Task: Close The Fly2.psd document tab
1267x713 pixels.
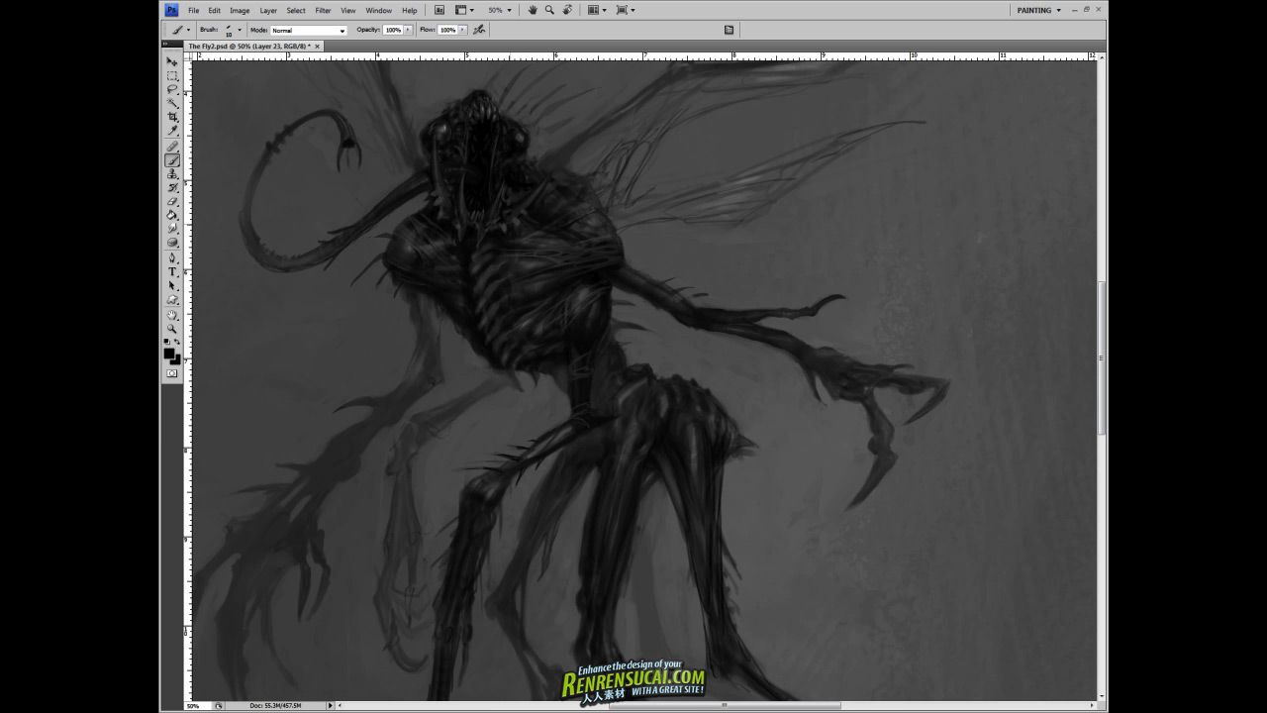Action: (x=317, y=46)
